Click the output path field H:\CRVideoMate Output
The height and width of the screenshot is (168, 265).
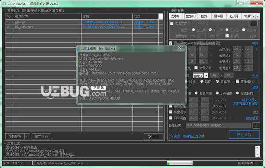[x=218, y=125]
